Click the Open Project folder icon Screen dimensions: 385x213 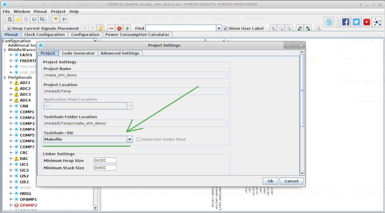click(x=18, y=19)
